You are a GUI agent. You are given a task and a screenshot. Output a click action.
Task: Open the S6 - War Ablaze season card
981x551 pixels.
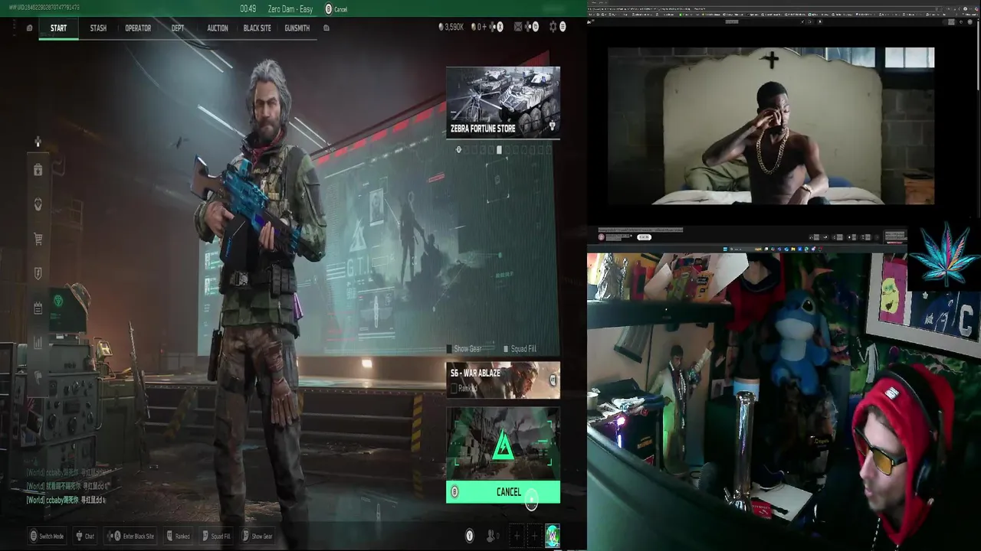pyautogui.click(x=503, y=380)
